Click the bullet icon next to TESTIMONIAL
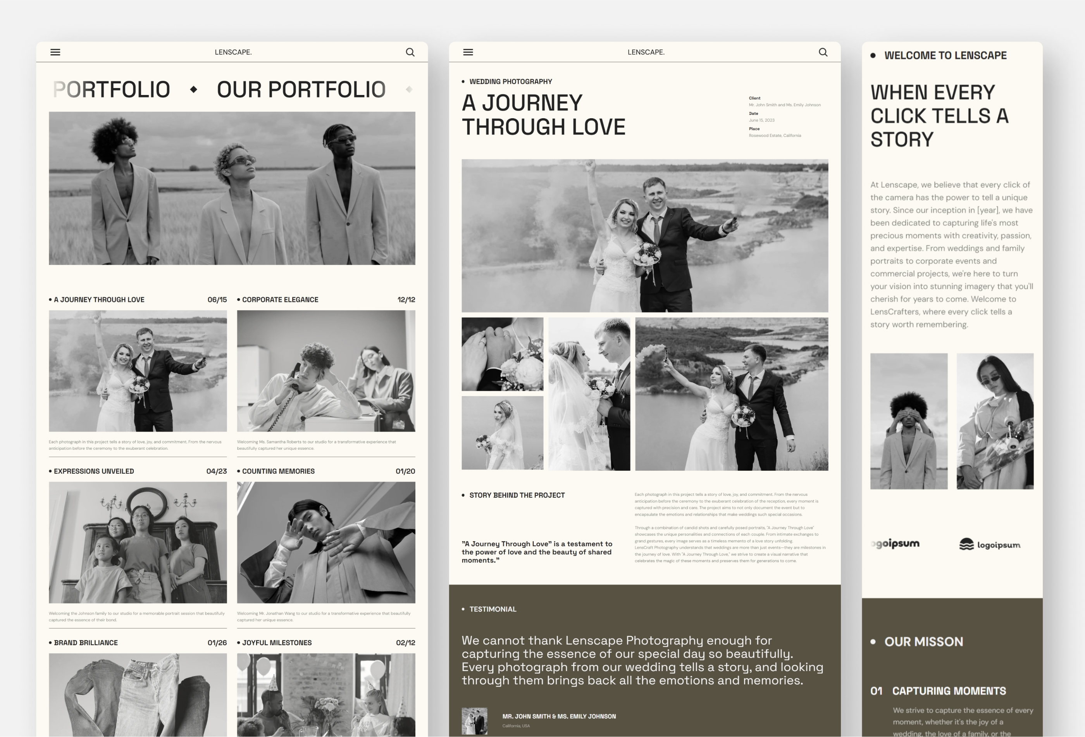 pos(463,609)
